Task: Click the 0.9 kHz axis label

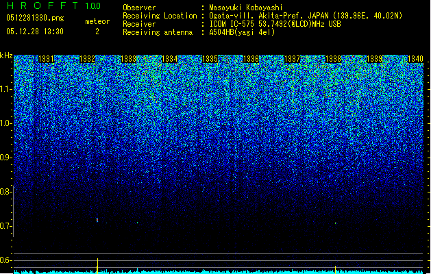Action: (x=6, y=158)
